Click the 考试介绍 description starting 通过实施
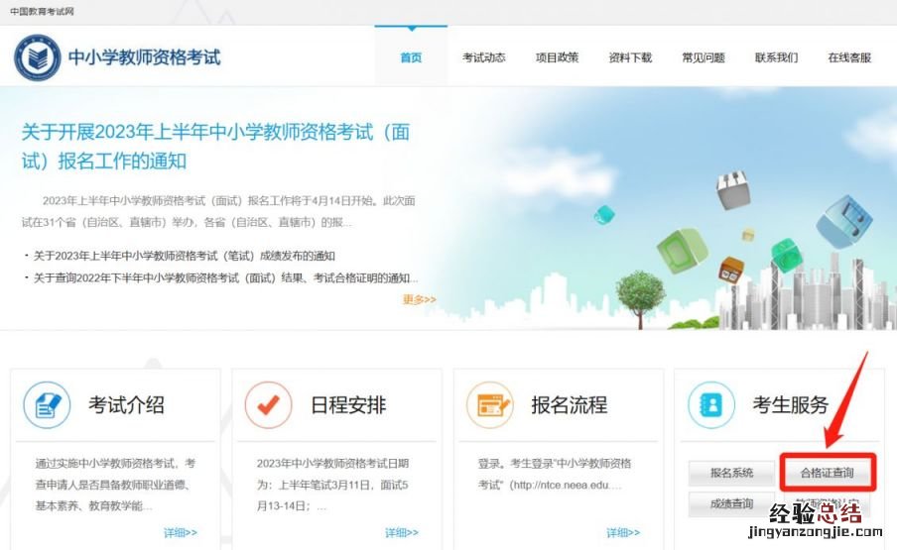This screenshot has height=550, width=897. click(x=115, y=485)
